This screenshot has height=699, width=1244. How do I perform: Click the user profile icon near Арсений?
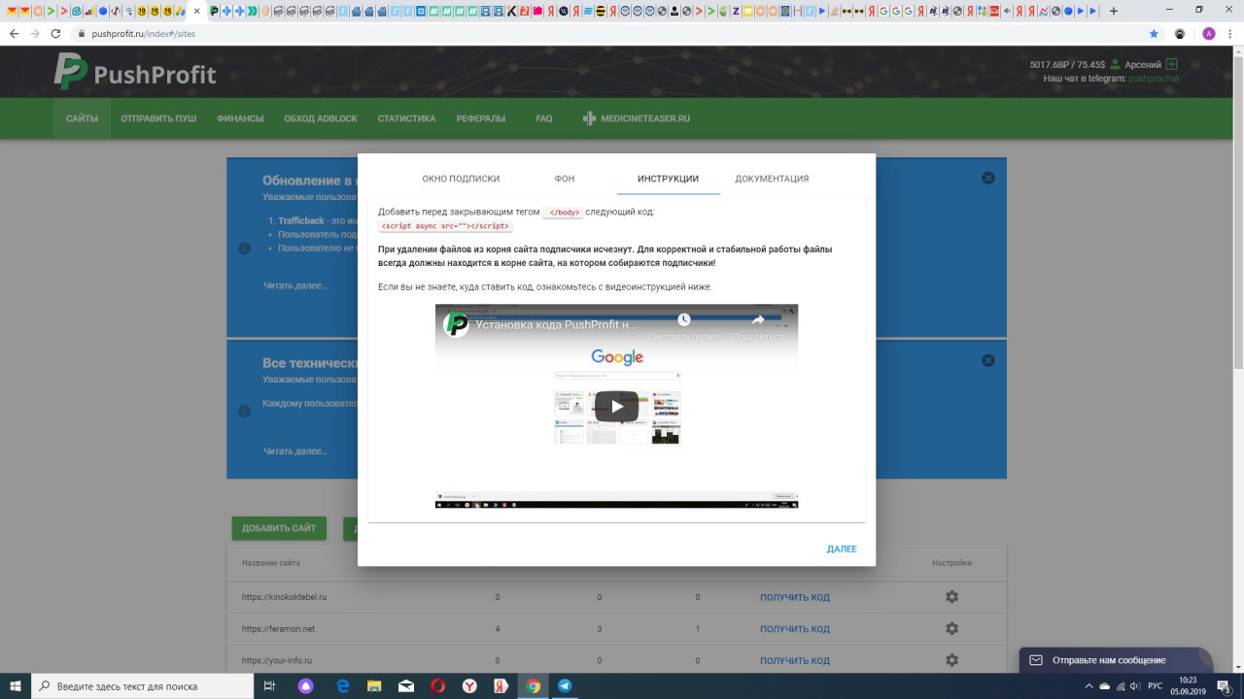coord(1115,65)
